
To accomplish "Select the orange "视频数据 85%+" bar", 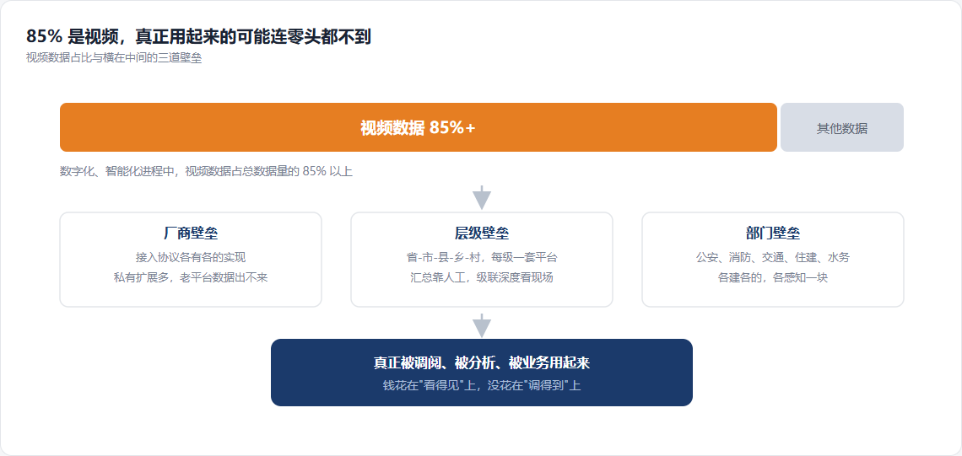I will (x=419, y=127).
